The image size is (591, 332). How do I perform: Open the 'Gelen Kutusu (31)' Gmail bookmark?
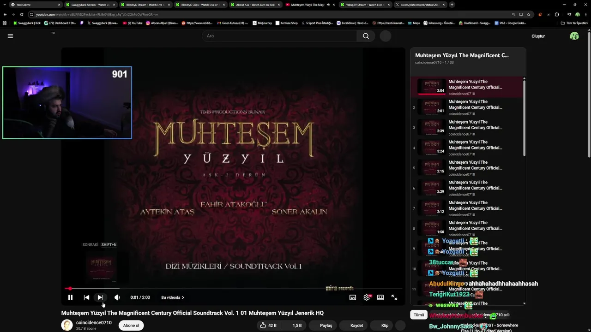pos(232,23)
